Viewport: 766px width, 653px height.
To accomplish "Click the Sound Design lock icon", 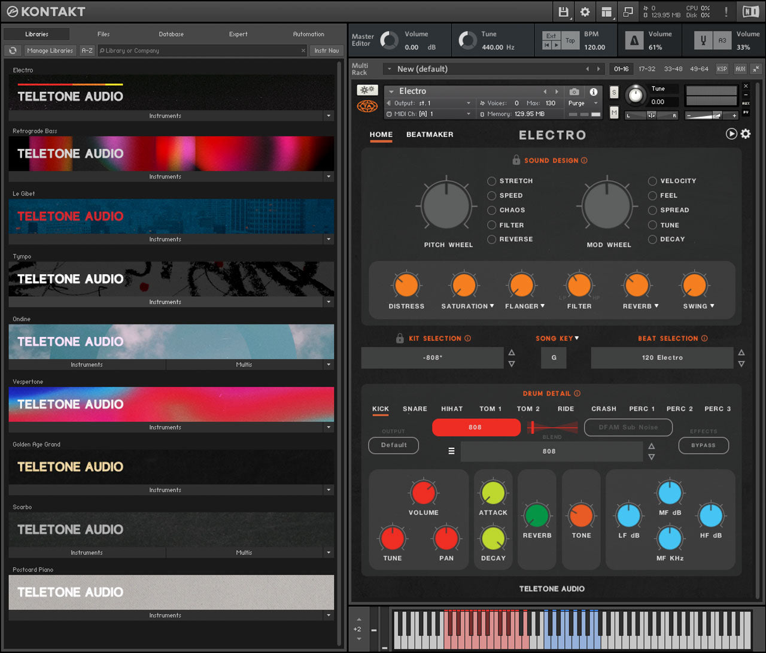I will 516,160.
